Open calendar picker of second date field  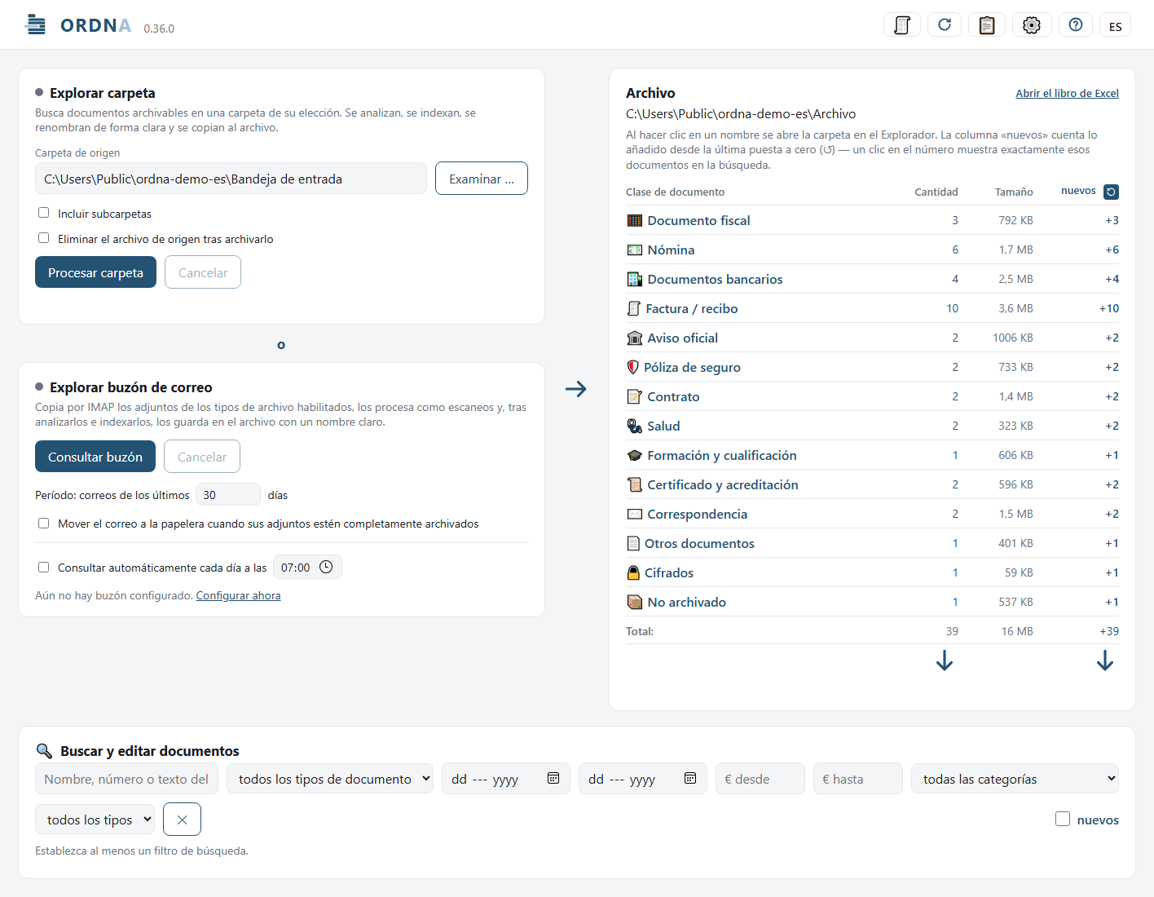(690, 778)
